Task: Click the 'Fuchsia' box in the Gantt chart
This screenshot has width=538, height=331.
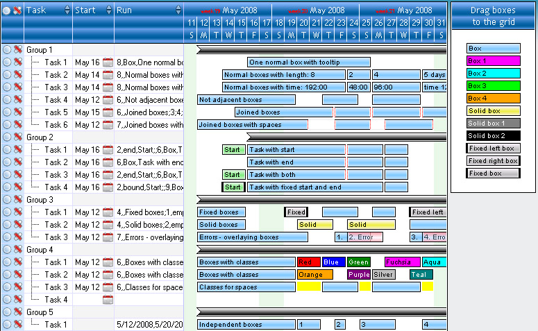Action: tap(402, 262)
